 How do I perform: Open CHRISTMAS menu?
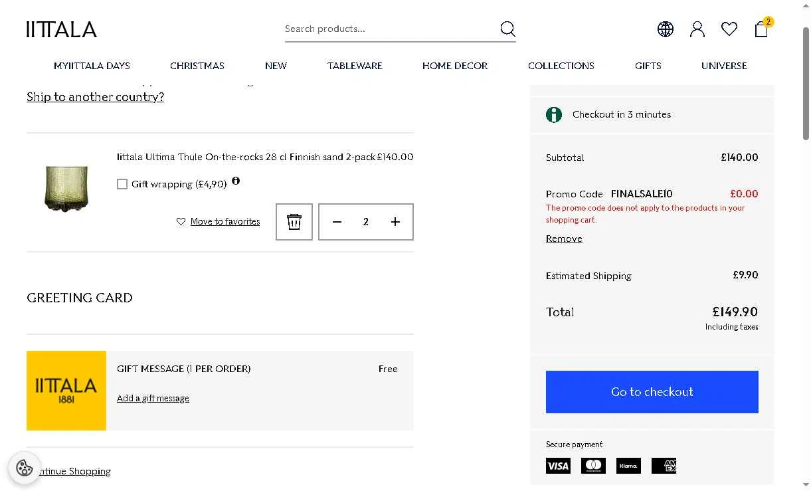[x=197, y=66]
